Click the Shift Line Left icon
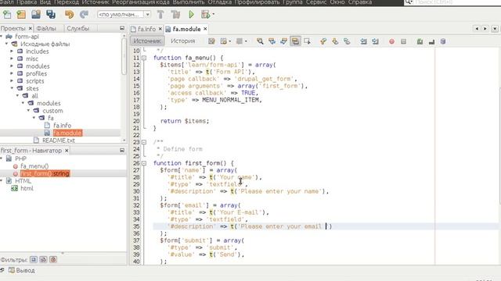Screen dimensions: 501x281 pyautogui.click(x=363, y=41)
